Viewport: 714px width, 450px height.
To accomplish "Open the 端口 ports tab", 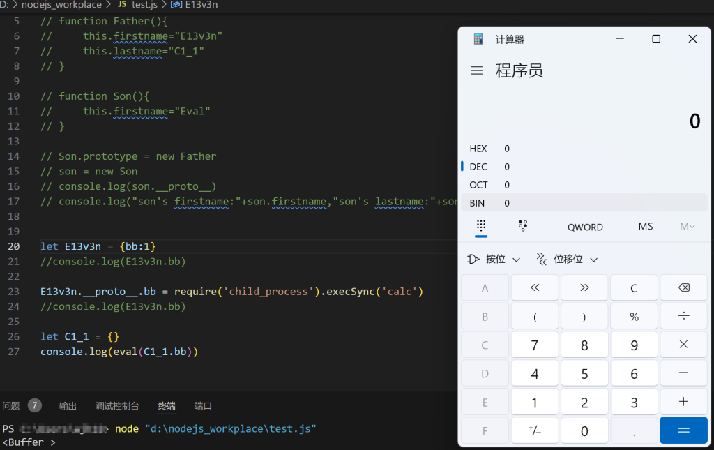I will point(203,406).
